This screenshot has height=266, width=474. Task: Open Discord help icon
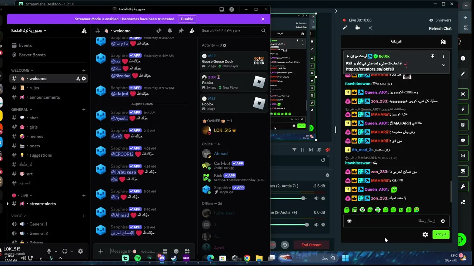coord(232,10)
